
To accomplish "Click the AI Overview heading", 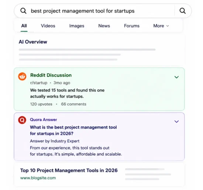I will [33, 42].
